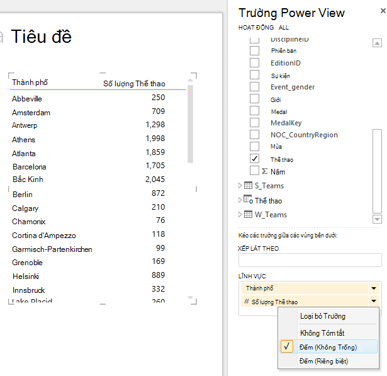Check the Medal field checkbox
Screen dimensions: 387x376
point(254,111)
